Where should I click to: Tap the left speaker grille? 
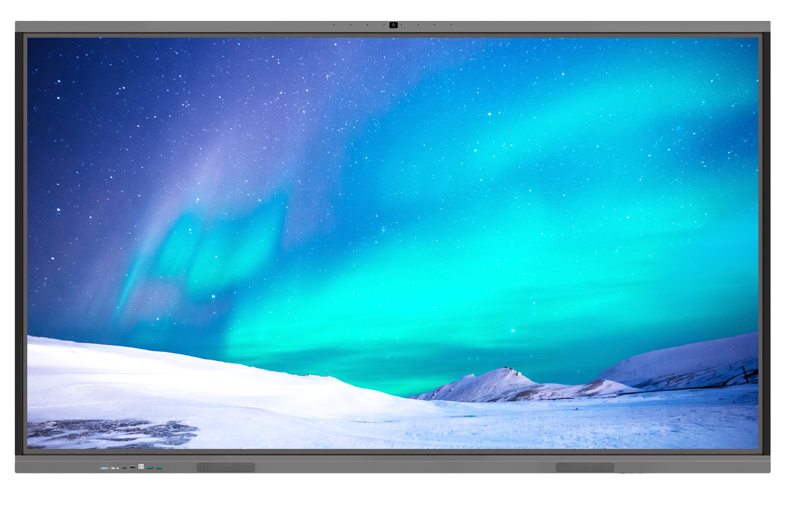(x=226, y=467)
